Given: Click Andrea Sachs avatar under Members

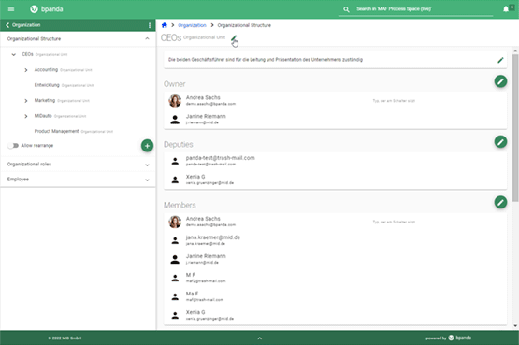Looking at the screenshot, I should 175,222.
